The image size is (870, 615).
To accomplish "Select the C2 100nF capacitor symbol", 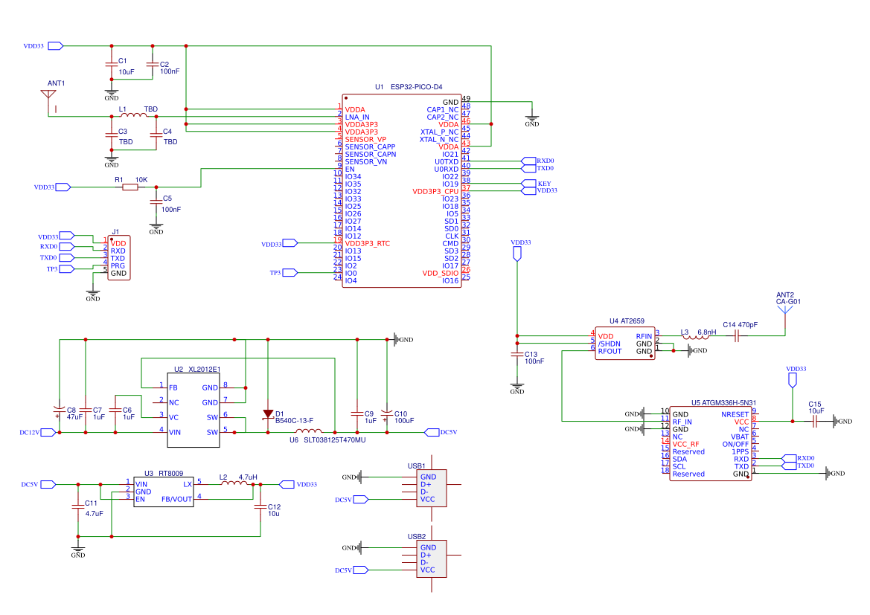I will click(153, 65).
